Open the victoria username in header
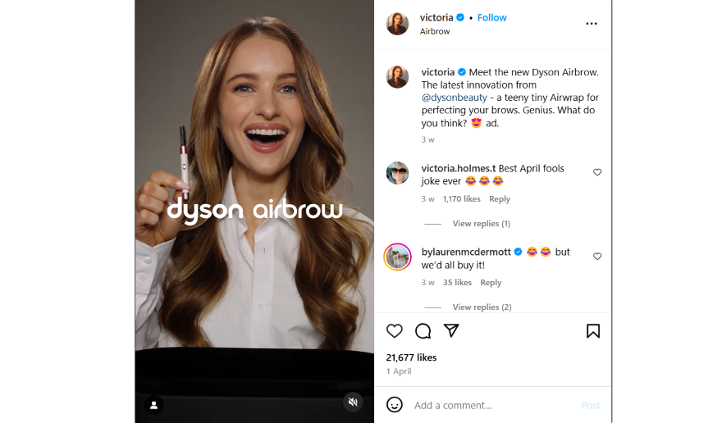 coord(436,17)
